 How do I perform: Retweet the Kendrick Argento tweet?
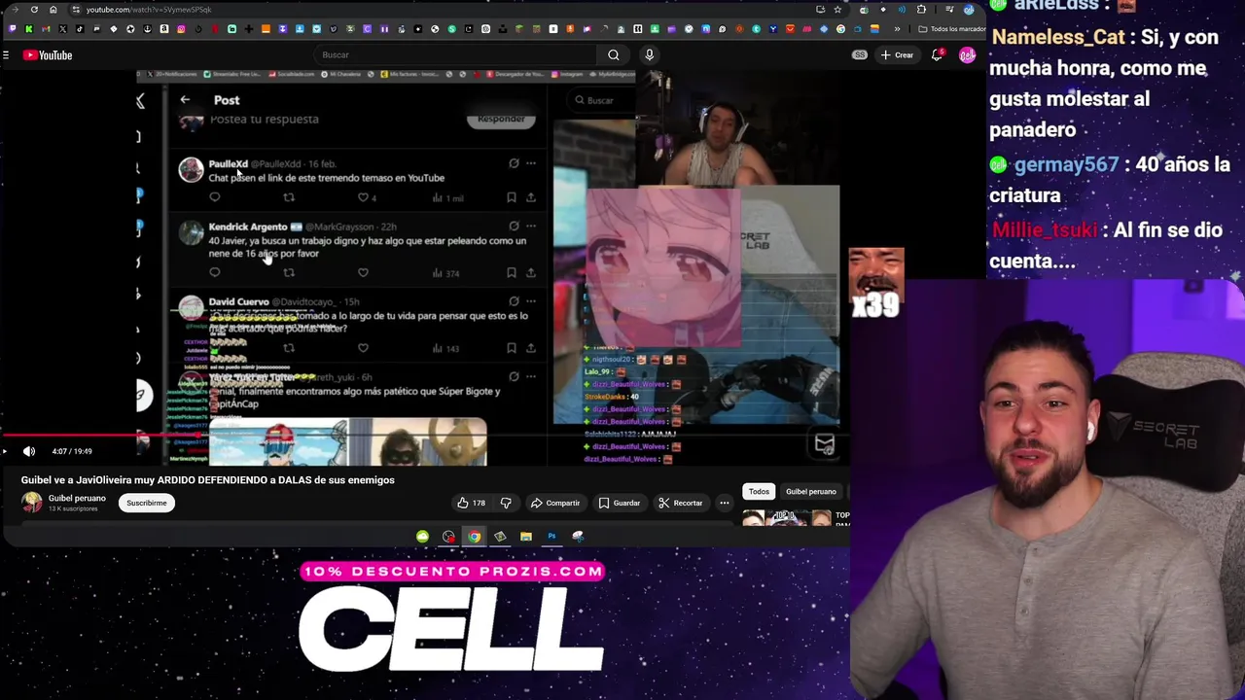(289, 272)
